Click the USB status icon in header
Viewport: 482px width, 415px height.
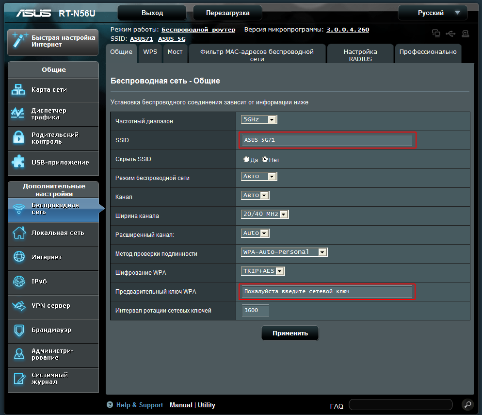(450, 33)
